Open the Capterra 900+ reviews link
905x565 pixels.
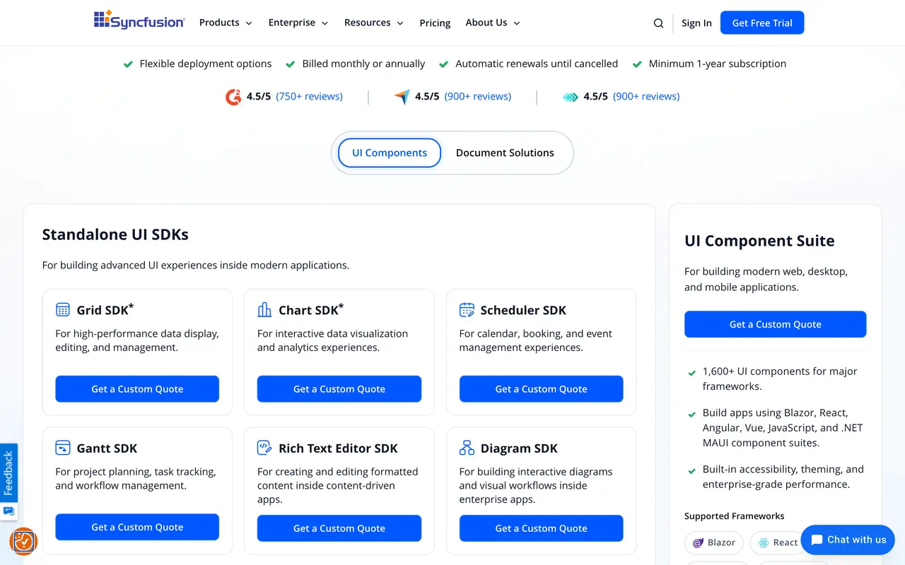(478, 96)
